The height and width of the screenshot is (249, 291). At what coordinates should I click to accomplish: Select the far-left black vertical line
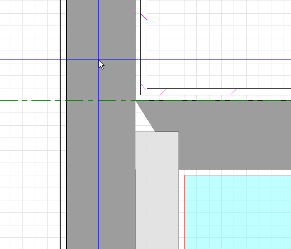61,124
